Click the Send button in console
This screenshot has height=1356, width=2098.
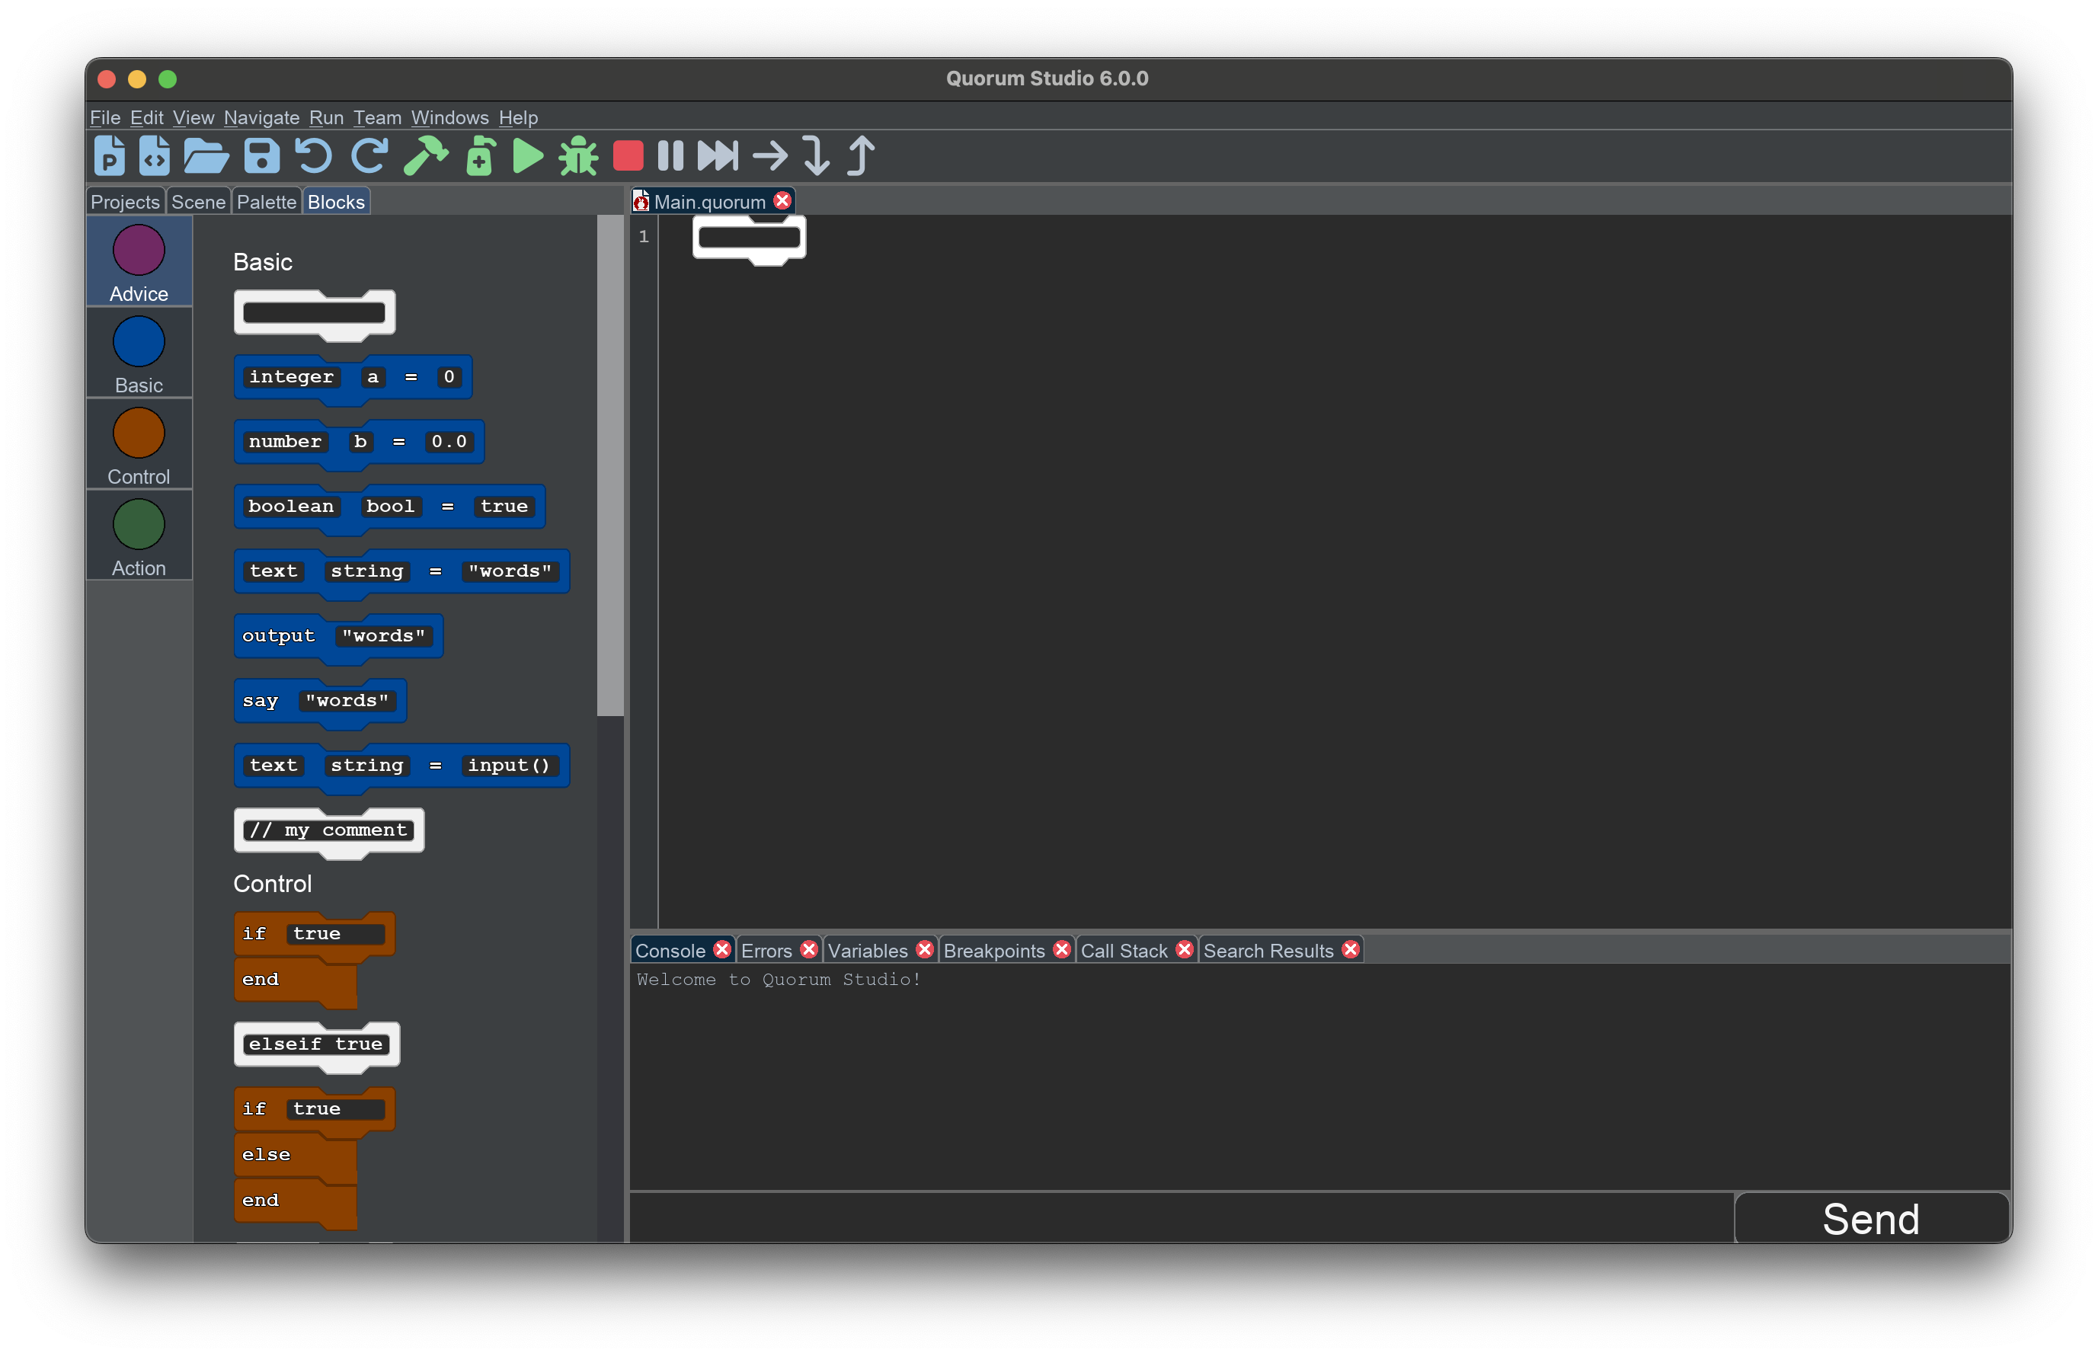(1870, 1218)
